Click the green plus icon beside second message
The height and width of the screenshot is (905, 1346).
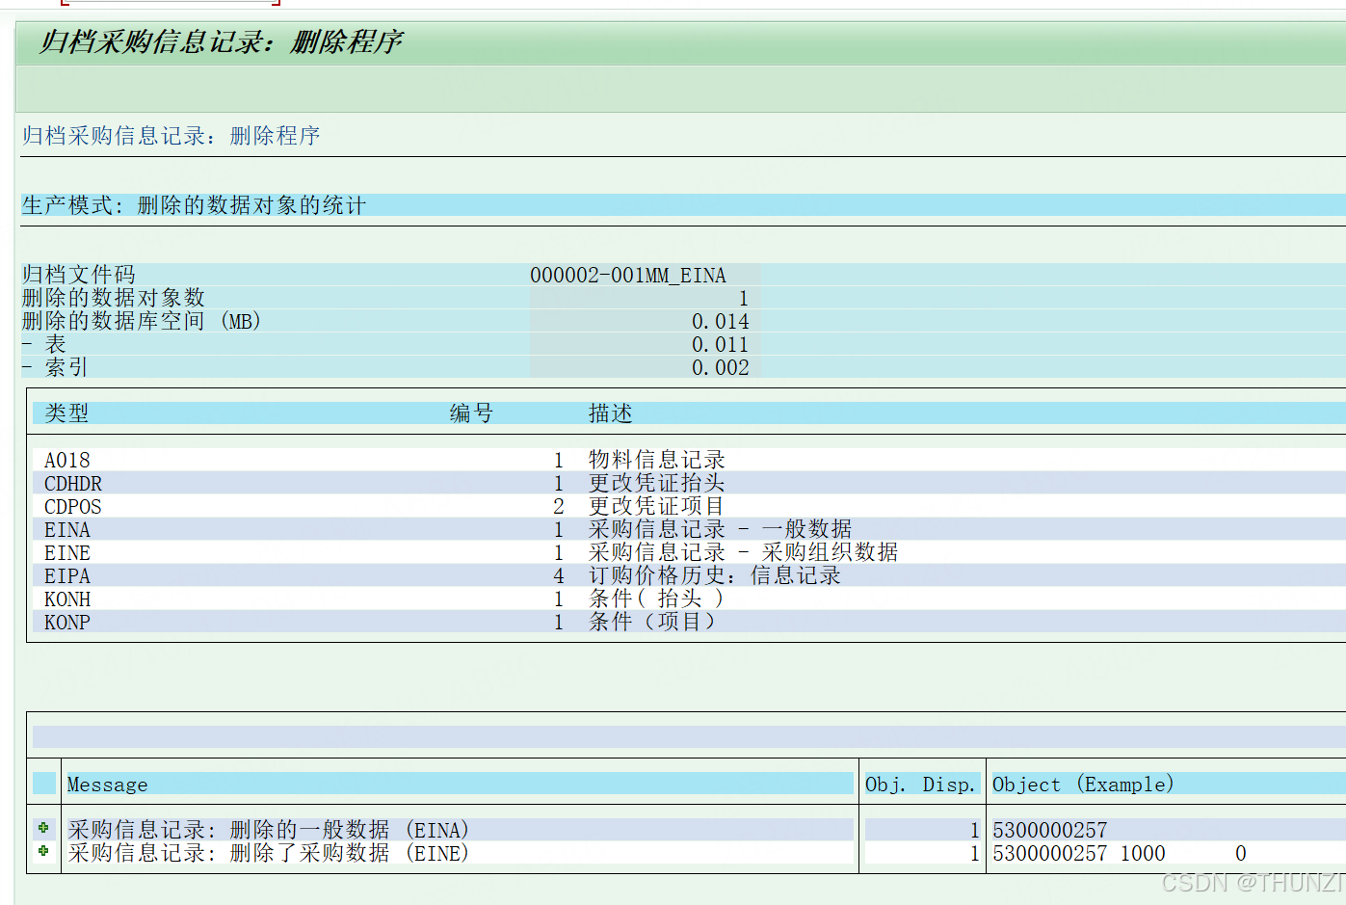[x=44, y=853]
